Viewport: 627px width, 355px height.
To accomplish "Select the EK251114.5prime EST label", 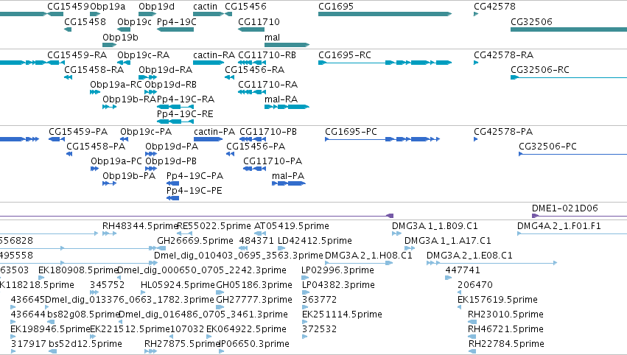I will pyautogui.click(x=343, y=314).
